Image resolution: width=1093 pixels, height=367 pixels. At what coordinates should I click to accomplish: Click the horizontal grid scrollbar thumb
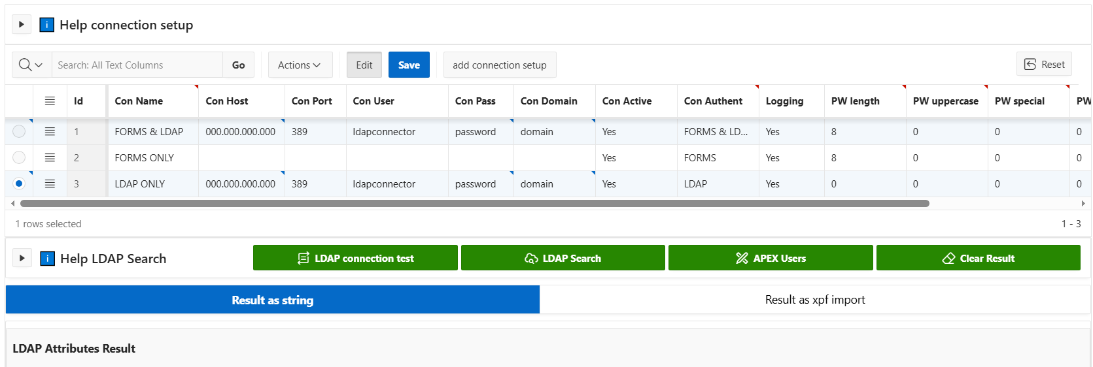tap(474, 203)
